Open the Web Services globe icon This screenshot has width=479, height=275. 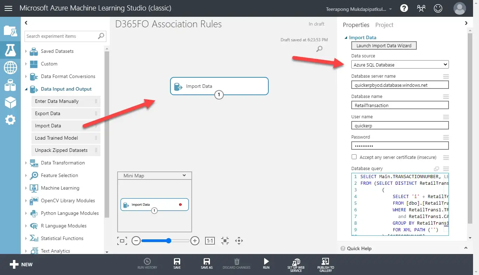(10, 68)
